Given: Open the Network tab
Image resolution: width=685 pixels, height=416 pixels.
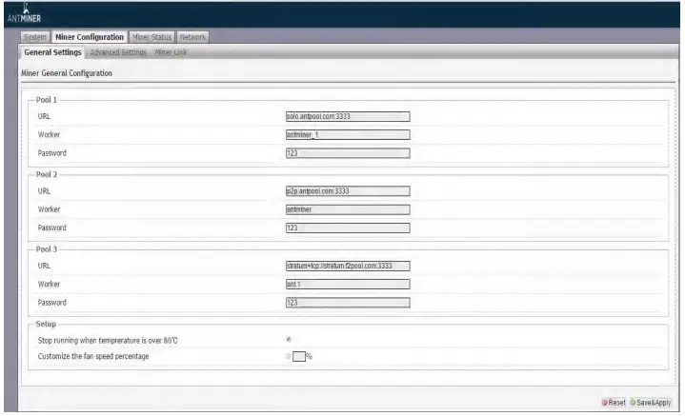Looking at the screenshot, I should pos(192,37).
